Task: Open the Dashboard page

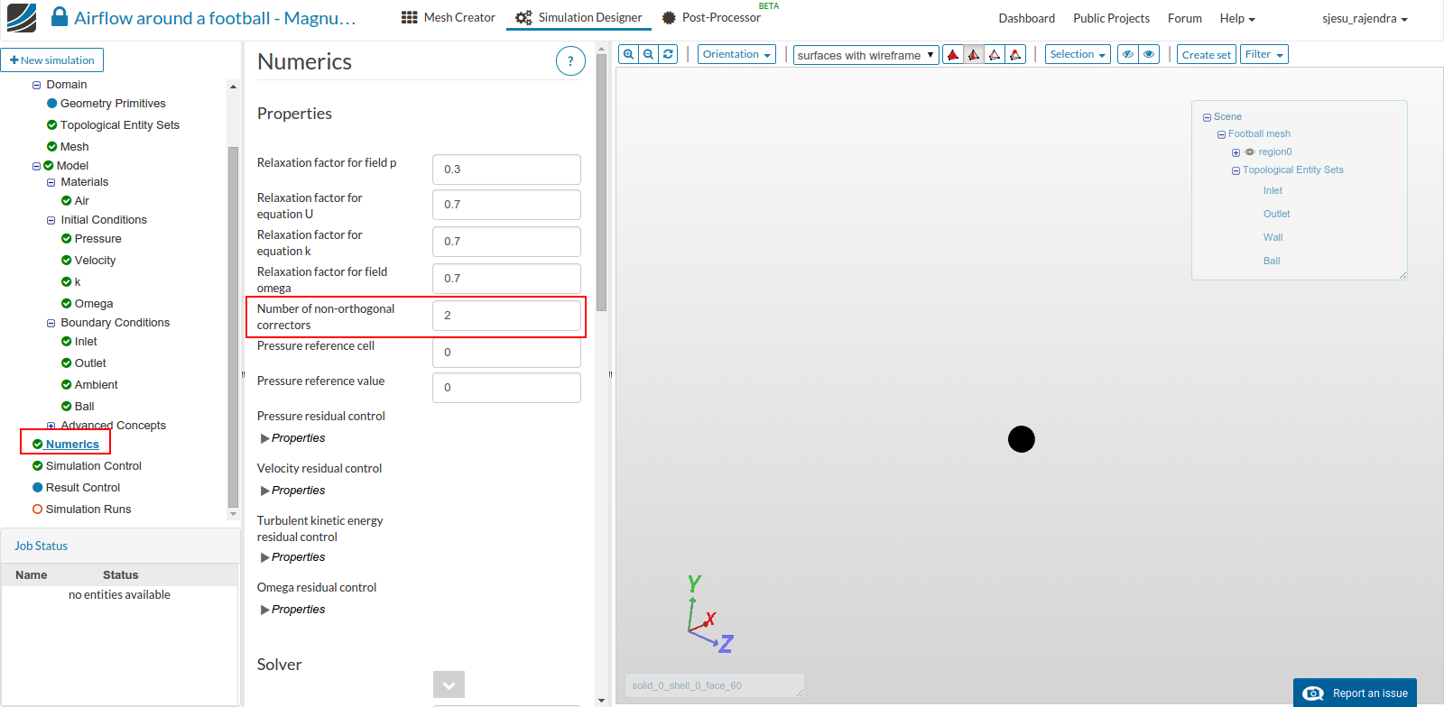Action: tap(1026, 18)
